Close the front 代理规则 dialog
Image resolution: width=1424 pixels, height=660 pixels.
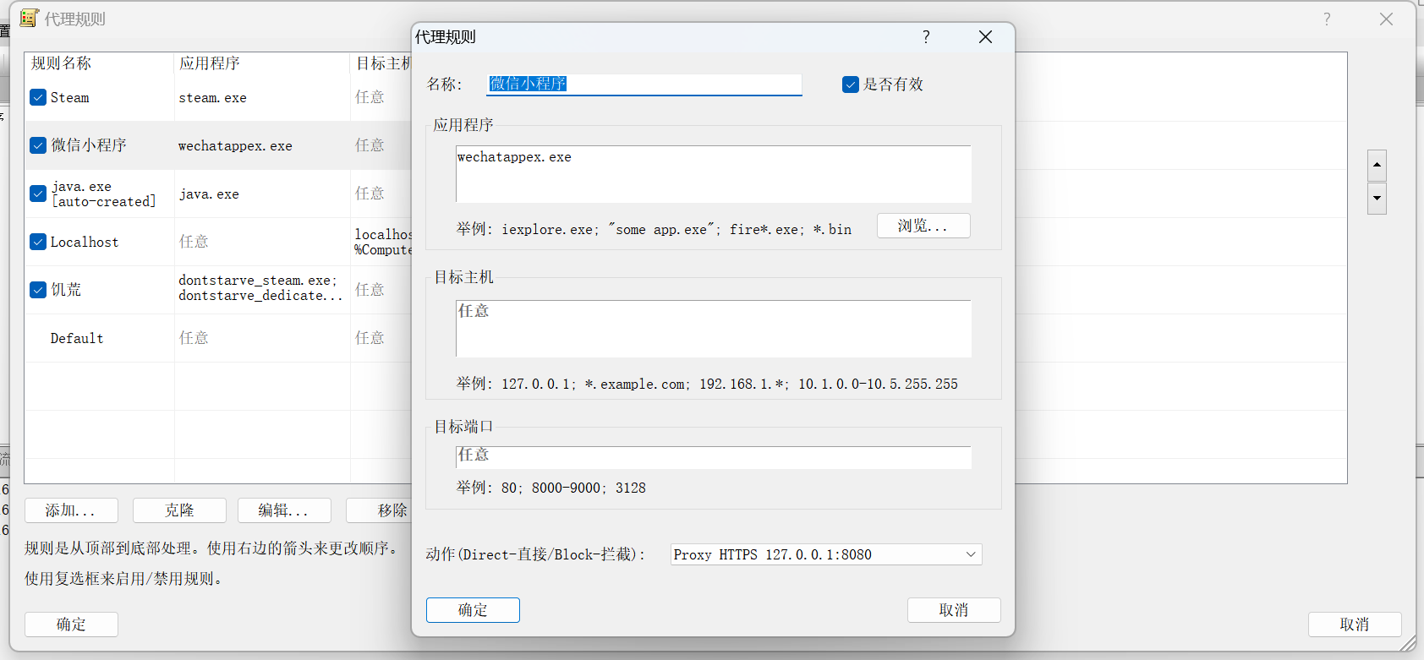pyautogui.click(x=985, y=37)
